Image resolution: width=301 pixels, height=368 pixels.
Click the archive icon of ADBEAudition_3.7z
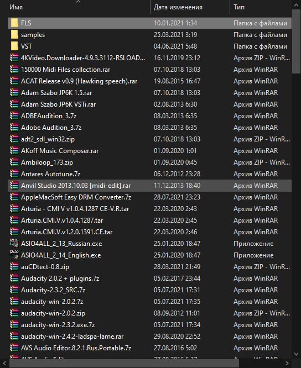[x=14, y=116]
